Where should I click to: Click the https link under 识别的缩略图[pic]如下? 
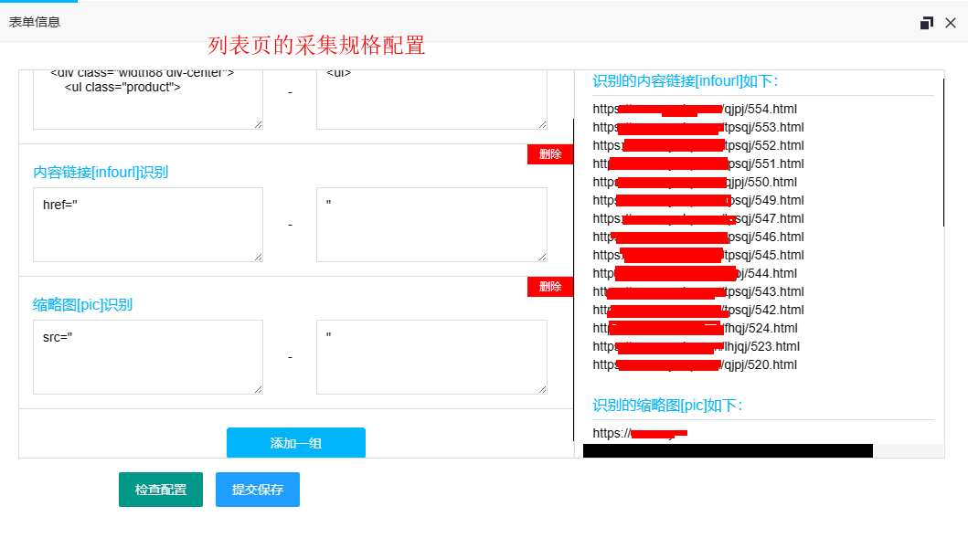pyautogui.click(x=640, y=431)
